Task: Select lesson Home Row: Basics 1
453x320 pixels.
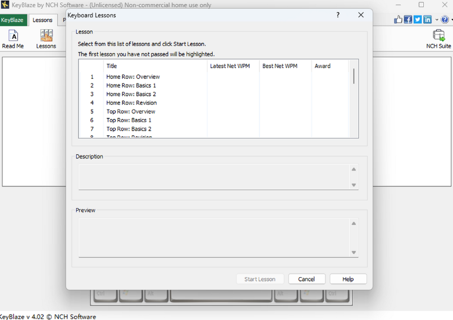Action: pos(131,85)
